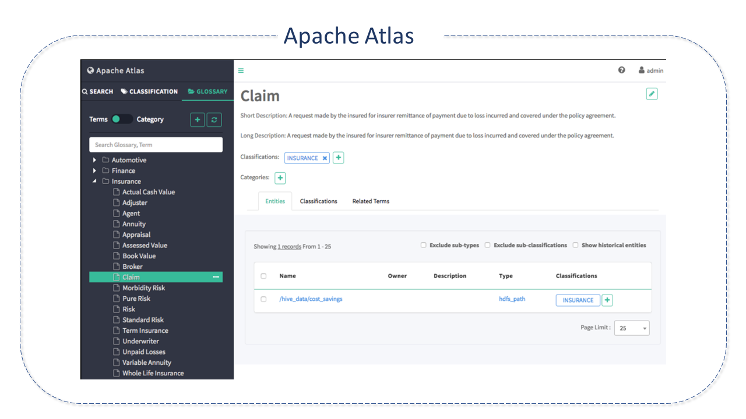Open the /hive_data/cost_savings entity link
Viewport: 746px width, 419px height.
click(x=311, y=299)
